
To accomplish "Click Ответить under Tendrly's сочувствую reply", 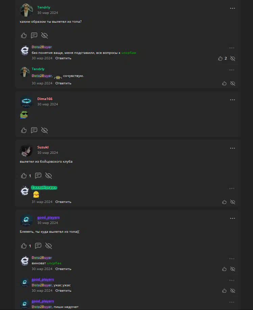I will click(x=63, y=83).
